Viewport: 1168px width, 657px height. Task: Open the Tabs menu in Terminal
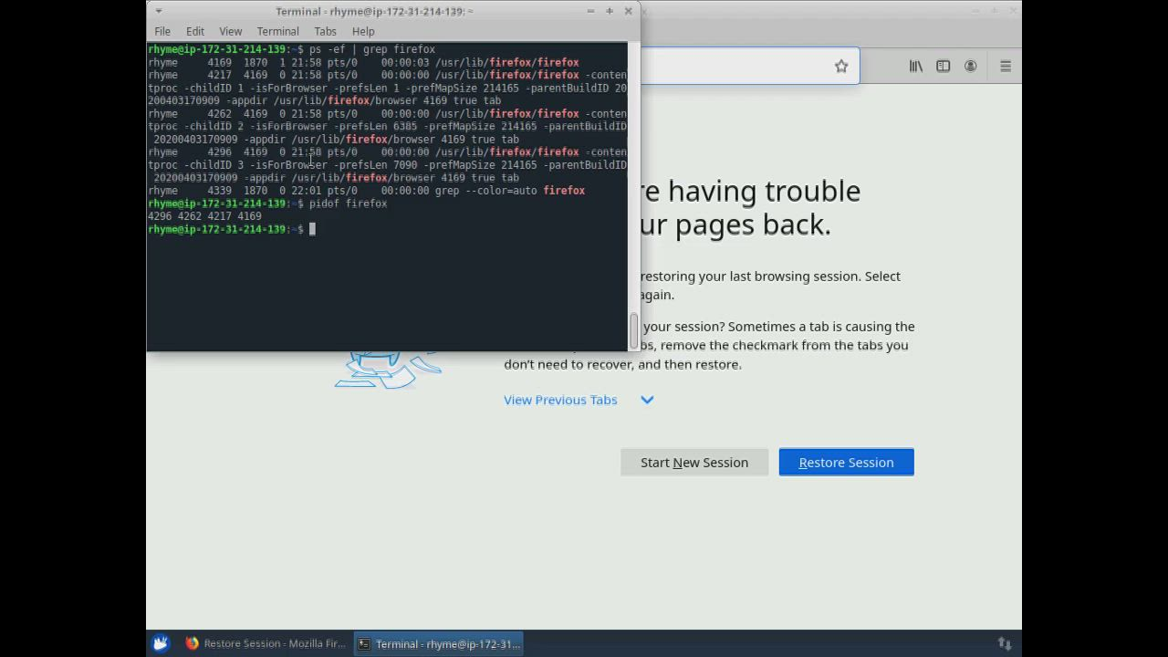point(325,31)
